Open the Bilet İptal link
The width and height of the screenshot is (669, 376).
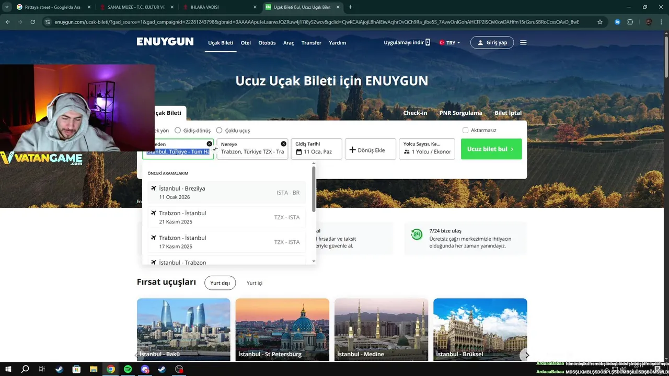508,113
